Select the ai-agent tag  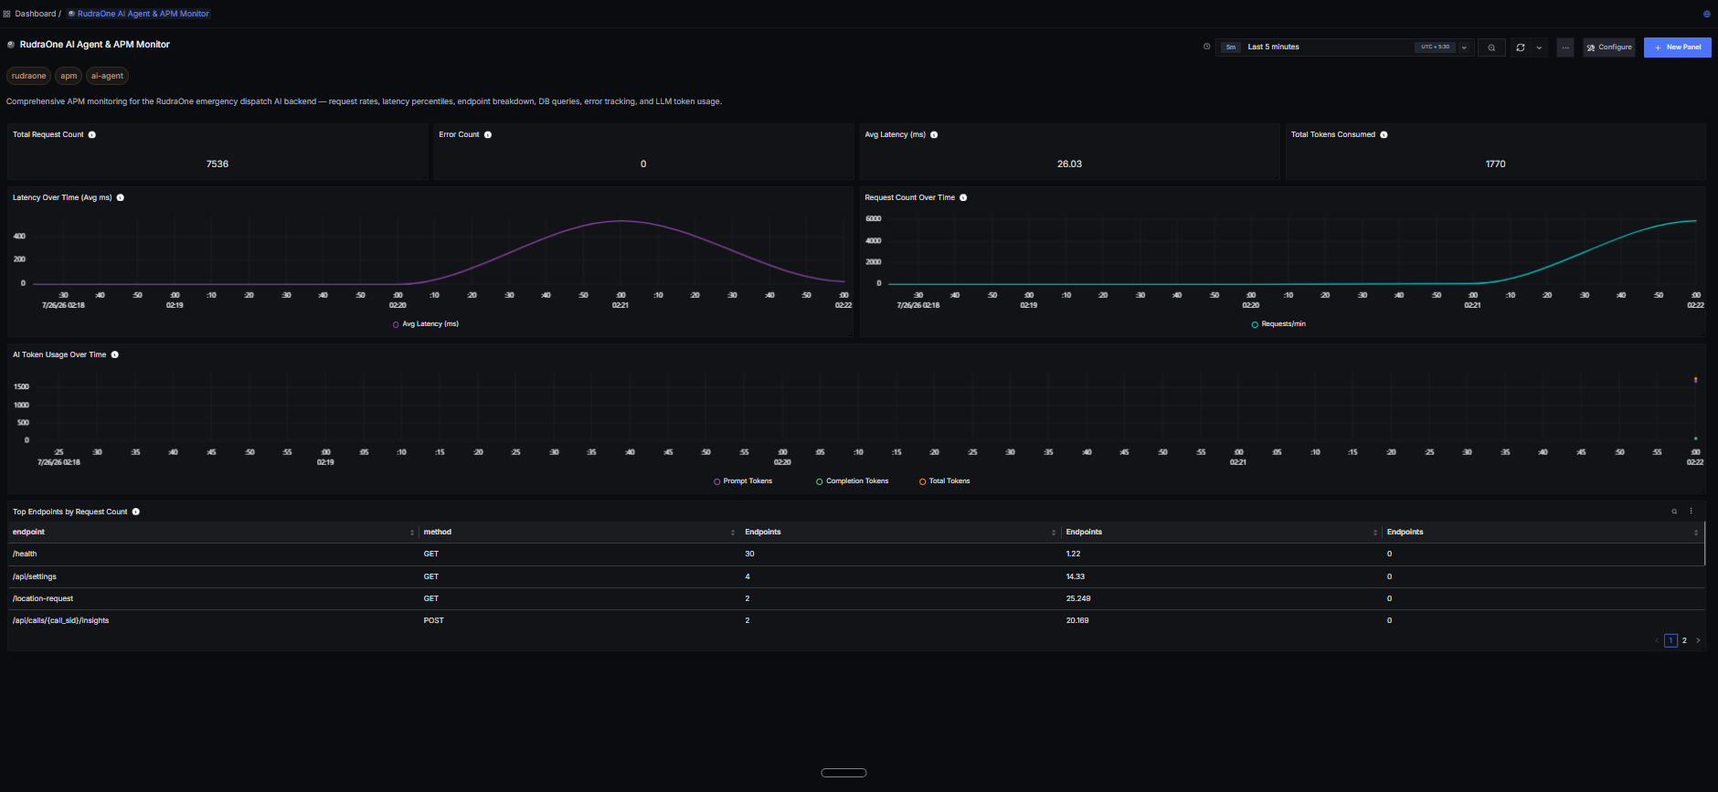pos(107,76)
